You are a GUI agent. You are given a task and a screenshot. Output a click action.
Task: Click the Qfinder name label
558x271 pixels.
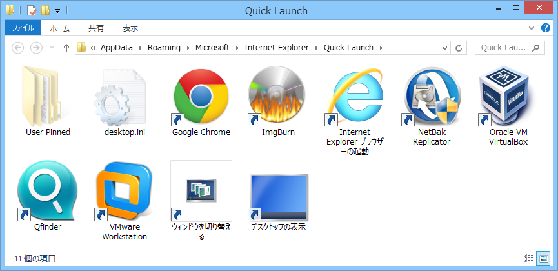[x=48, y=227]
